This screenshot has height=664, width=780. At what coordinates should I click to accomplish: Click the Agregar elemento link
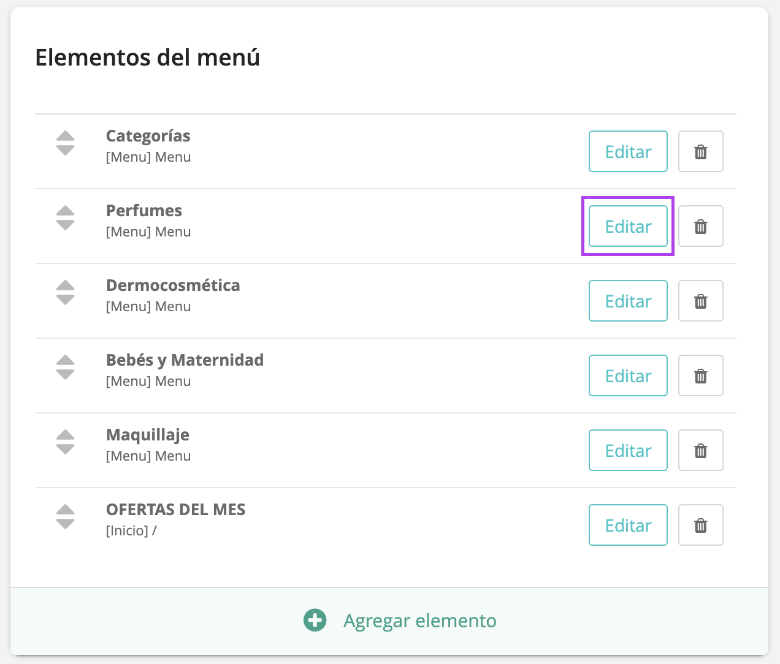[419, 621]
